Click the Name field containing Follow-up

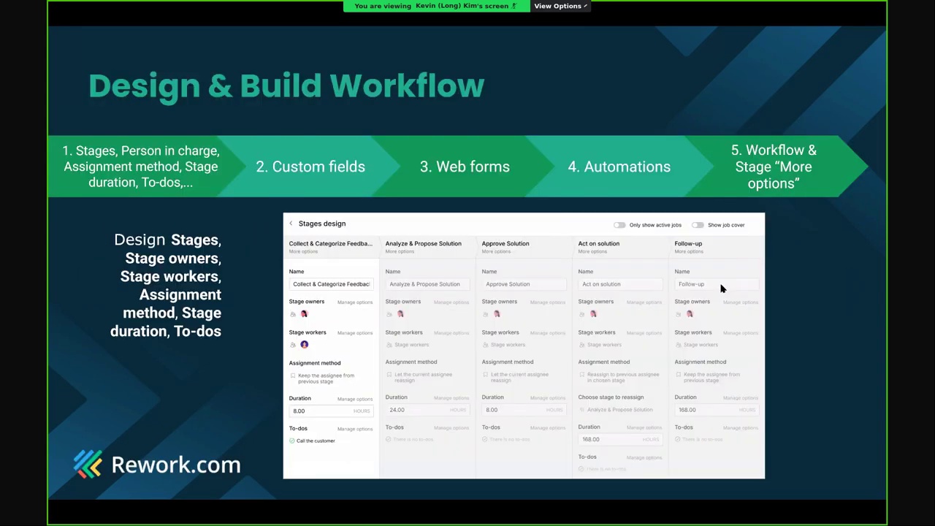point(717,284)
